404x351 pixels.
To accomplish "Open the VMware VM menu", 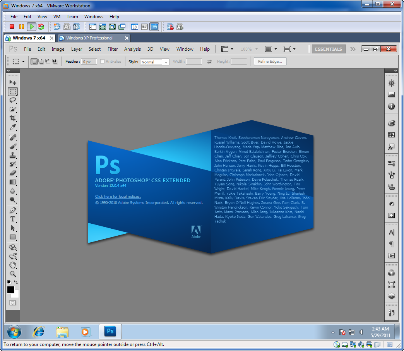I will [56, 17].
